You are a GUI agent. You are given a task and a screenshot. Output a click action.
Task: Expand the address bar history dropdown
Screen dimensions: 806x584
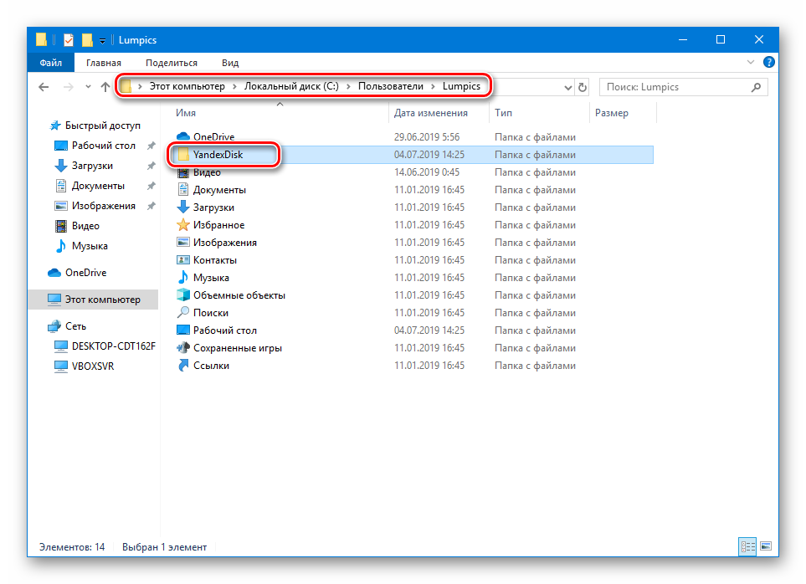567,87
